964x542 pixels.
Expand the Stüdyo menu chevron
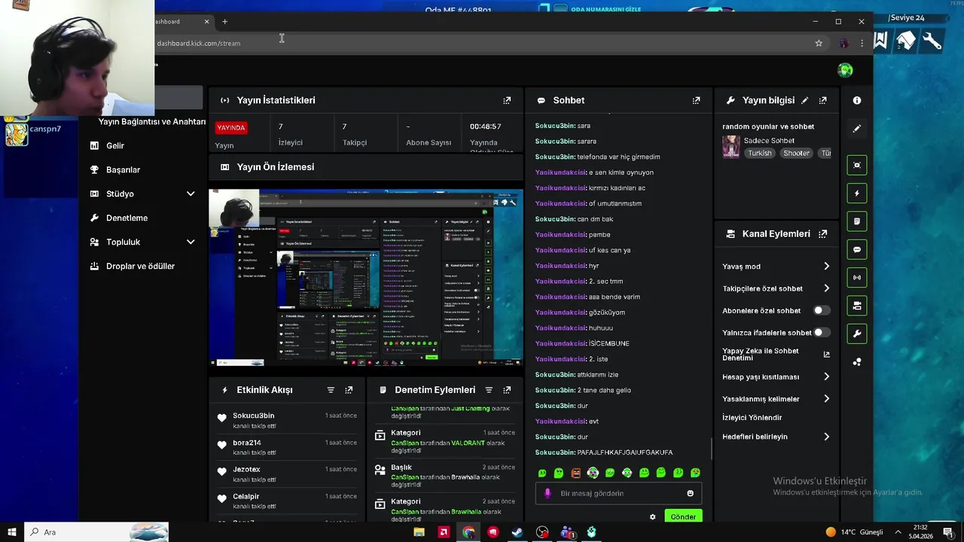191,193
